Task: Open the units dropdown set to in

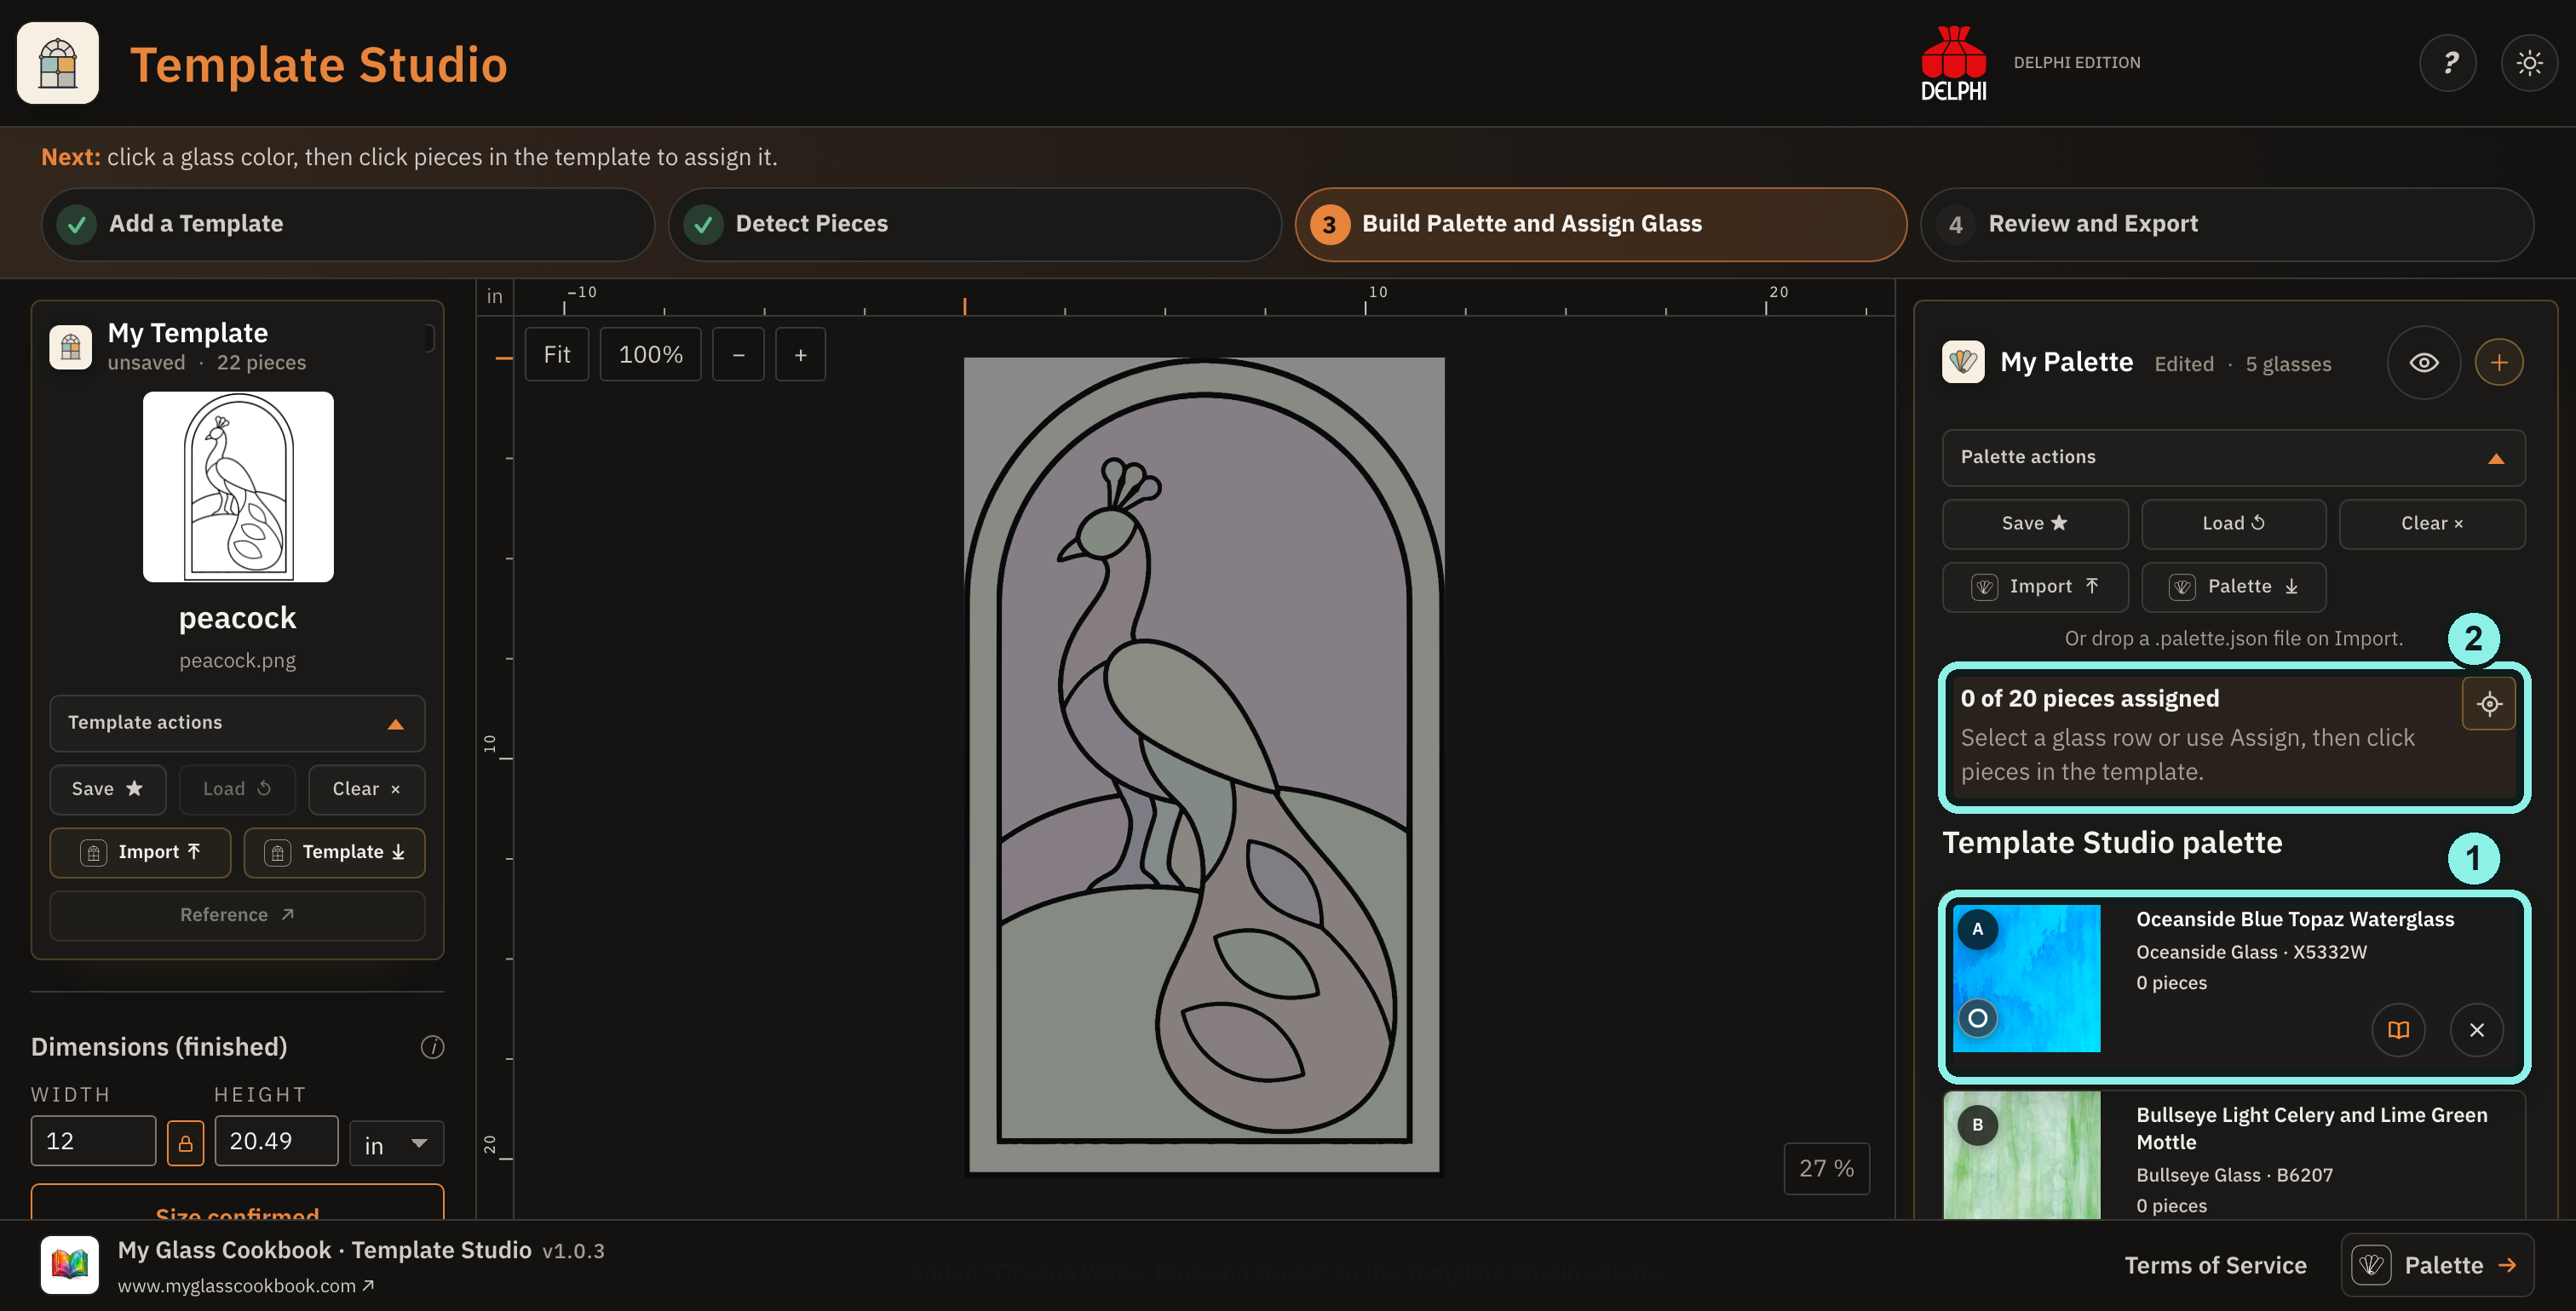Action: click(x=396, y=1143)
